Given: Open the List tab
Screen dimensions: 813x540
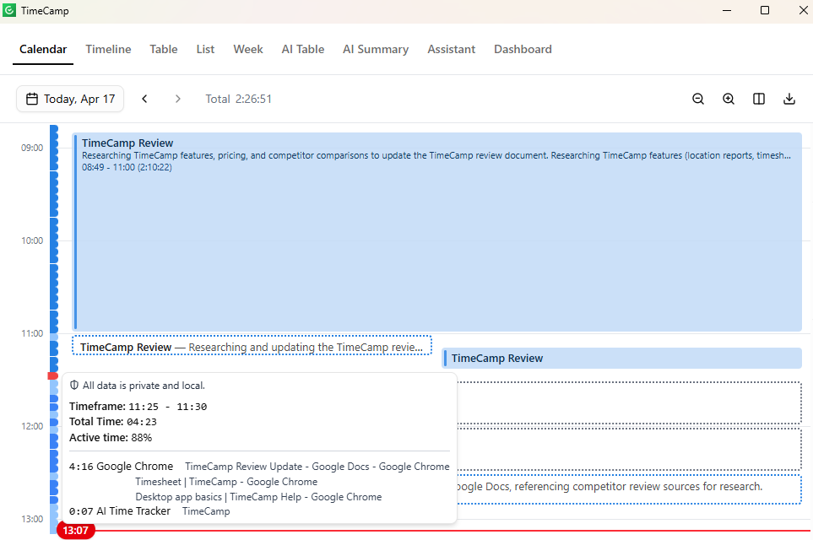Looking at the screenshot, I should (205, 49).
